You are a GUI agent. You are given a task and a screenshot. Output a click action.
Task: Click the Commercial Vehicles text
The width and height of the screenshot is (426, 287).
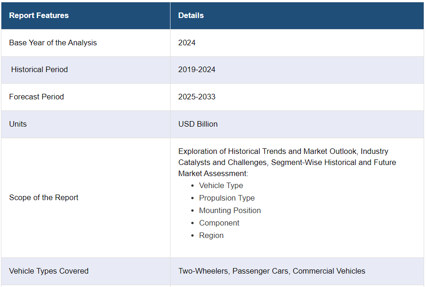coord(329,271)
